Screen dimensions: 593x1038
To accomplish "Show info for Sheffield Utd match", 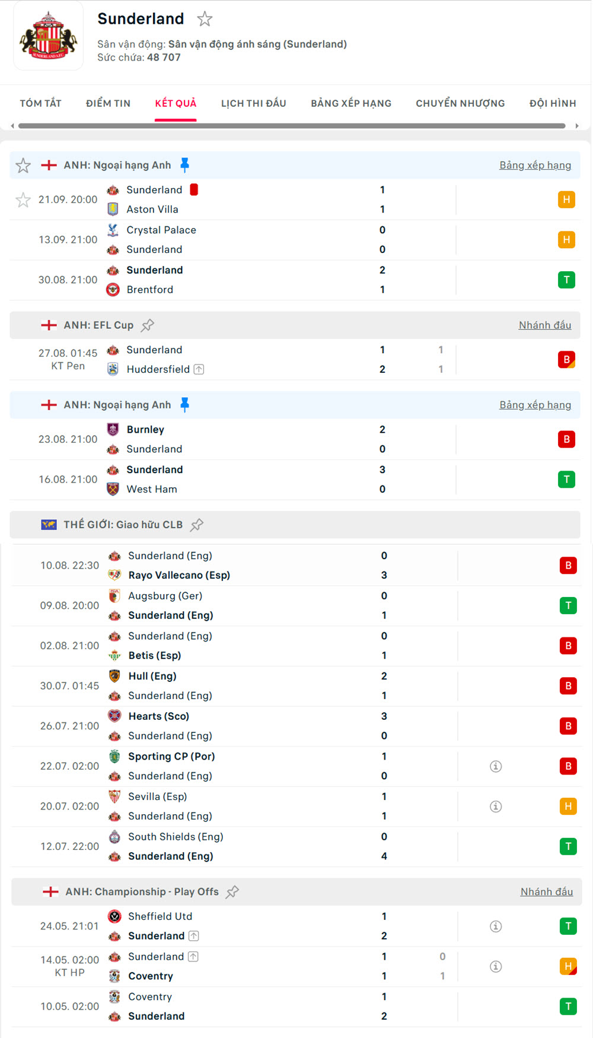I will pyautogui.click(x=496, y=926).
